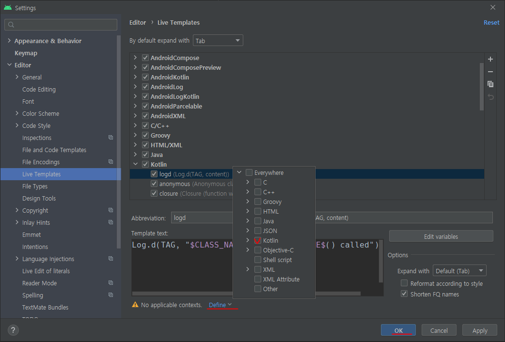Check the Other context checkbox
The height and width of the screenshot is (342, 505).
[x=258, y=289]
